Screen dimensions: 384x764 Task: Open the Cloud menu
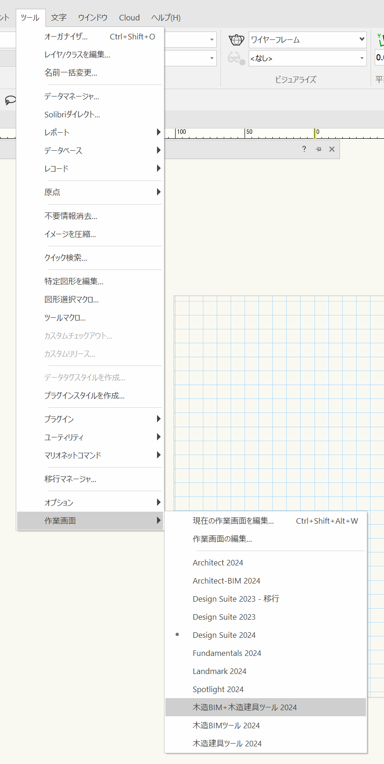tap(129, 18)
